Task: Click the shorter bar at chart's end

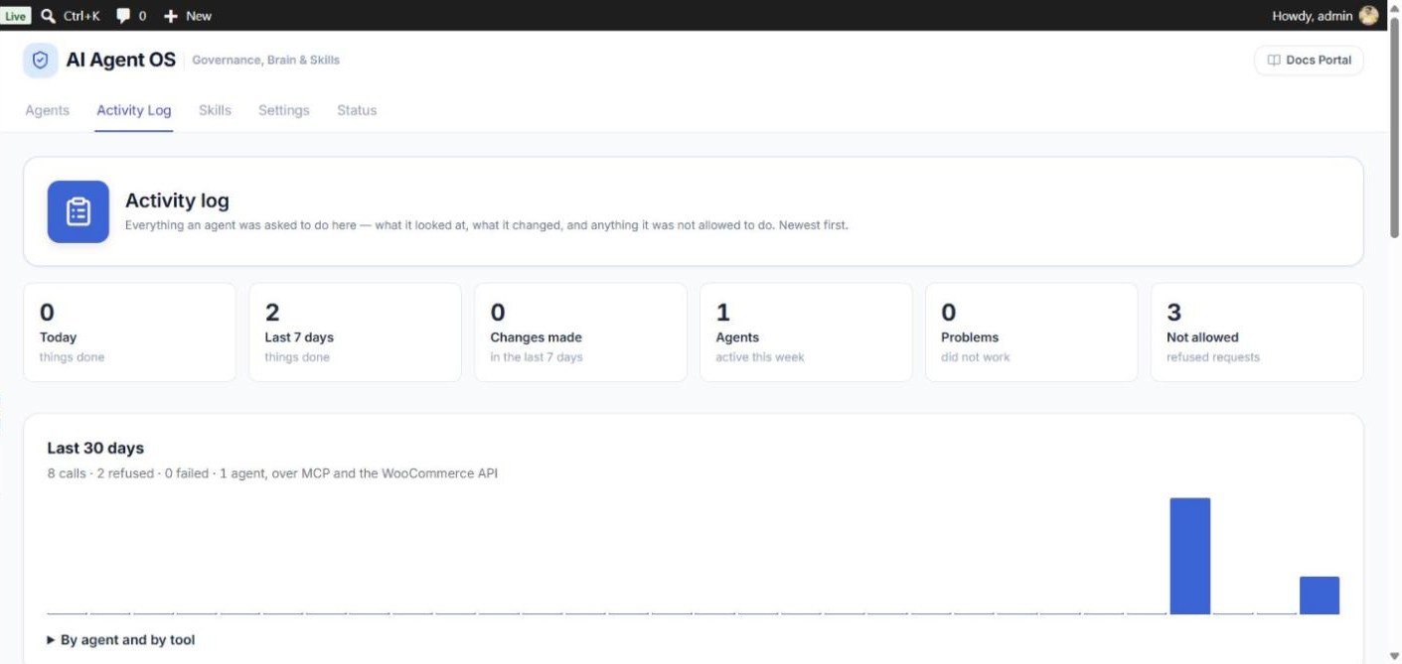Action: pos(1320,596)
